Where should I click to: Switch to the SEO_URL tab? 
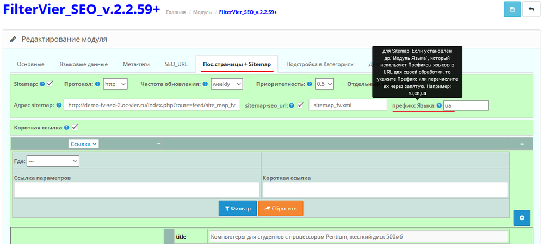(x=176, y=65)
